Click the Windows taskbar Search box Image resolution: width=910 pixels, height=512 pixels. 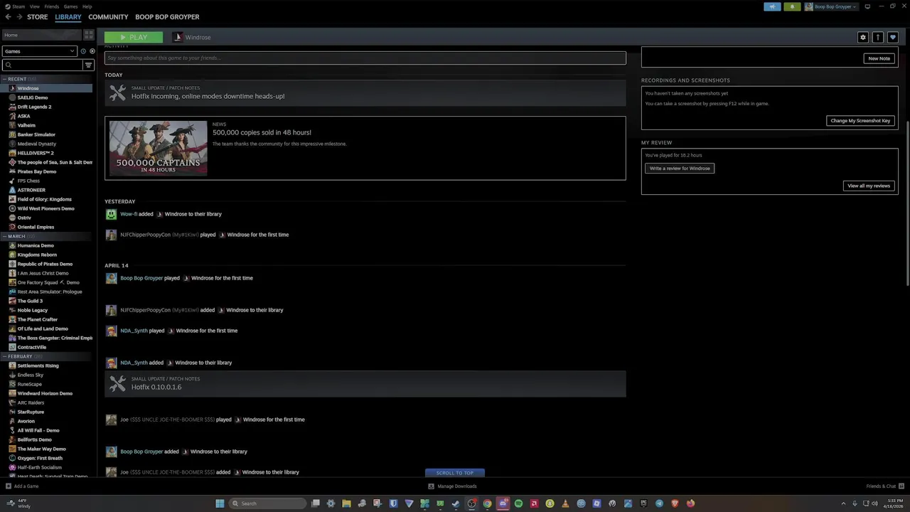click(269, 503)
